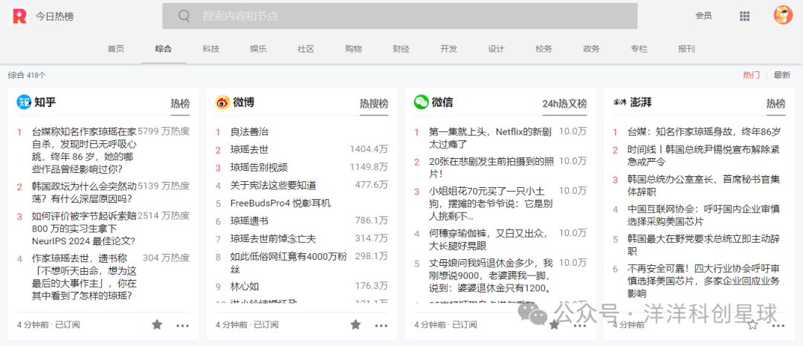Select 热榜 tab on 澎湃 card

tap(775, 104)
